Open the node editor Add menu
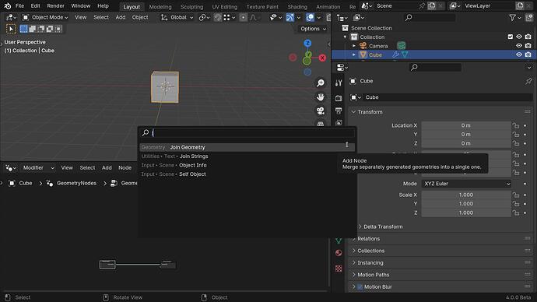The width and height of the screenshot is (537, 302). 107,168
